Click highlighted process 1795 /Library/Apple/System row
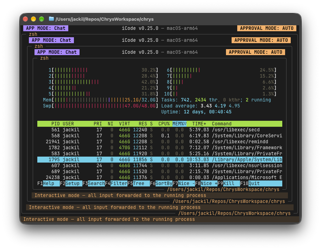The width and height of the screenshot is (321, 250). pos(160,159)
